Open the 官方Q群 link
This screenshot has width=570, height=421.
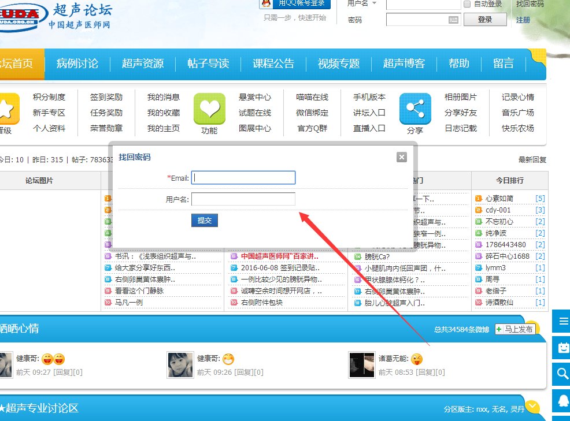pyautogui.click(x=312, y=128)
